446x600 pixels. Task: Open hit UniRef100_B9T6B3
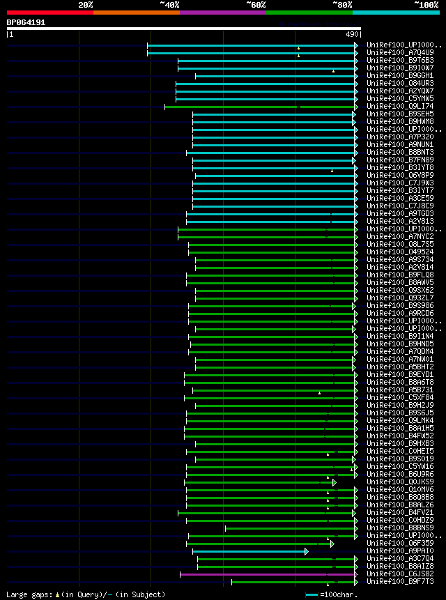point(400,61)
